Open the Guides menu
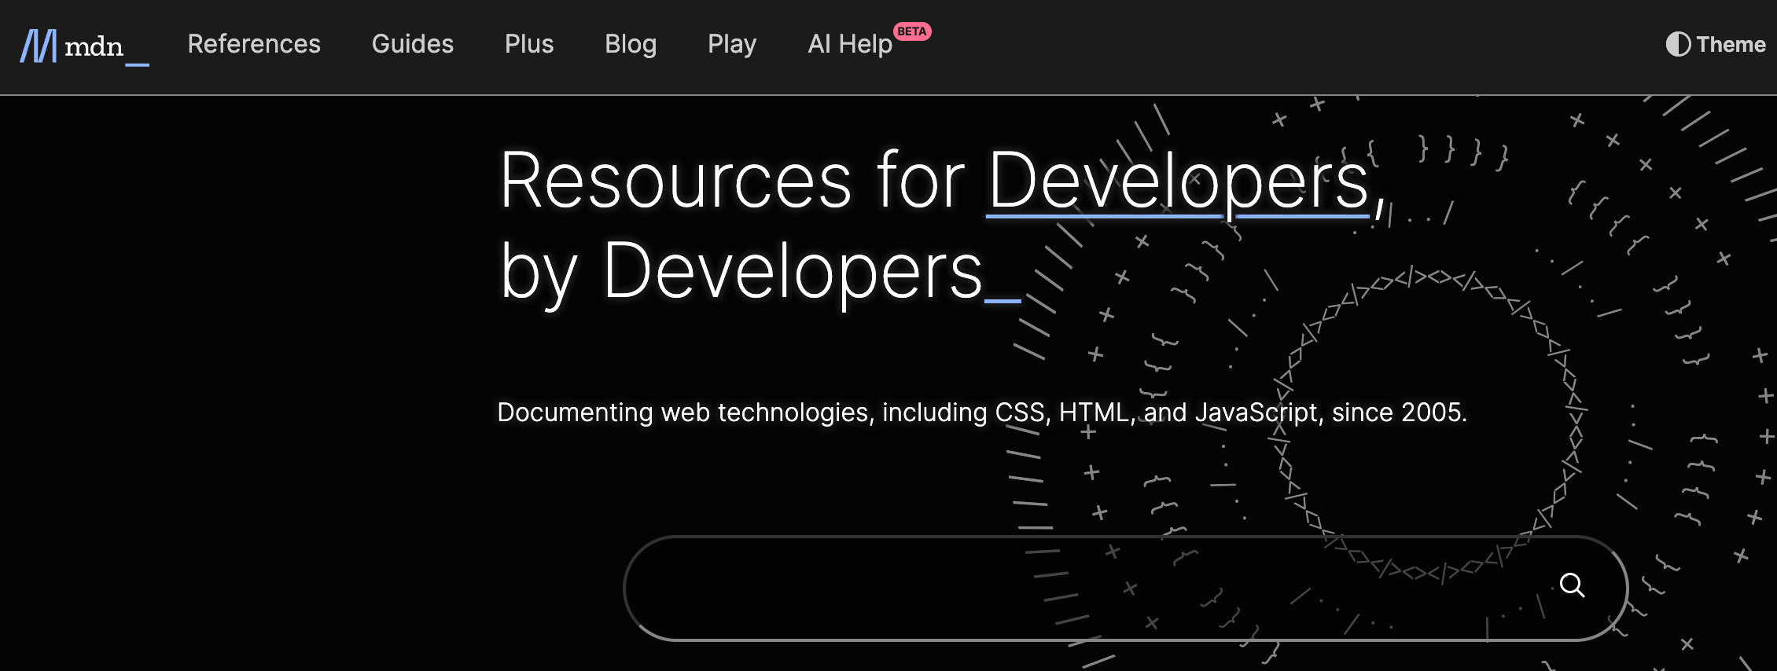The image size is (1777, 671). (413, 44)
